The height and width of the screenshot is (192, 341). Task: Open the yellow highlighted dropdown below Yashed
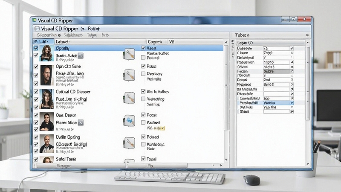[x=163, y=128]
